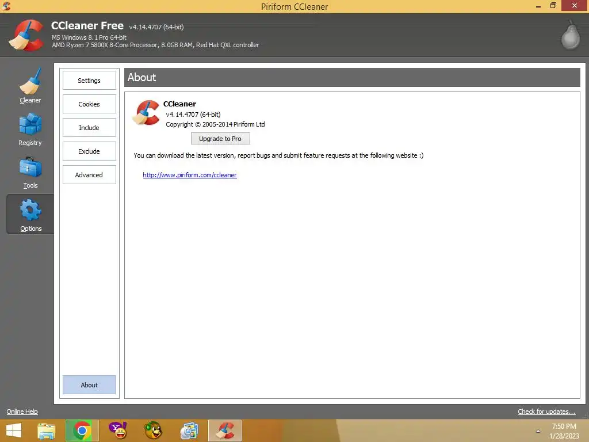Open the Windows Start menu

[14, 430]
